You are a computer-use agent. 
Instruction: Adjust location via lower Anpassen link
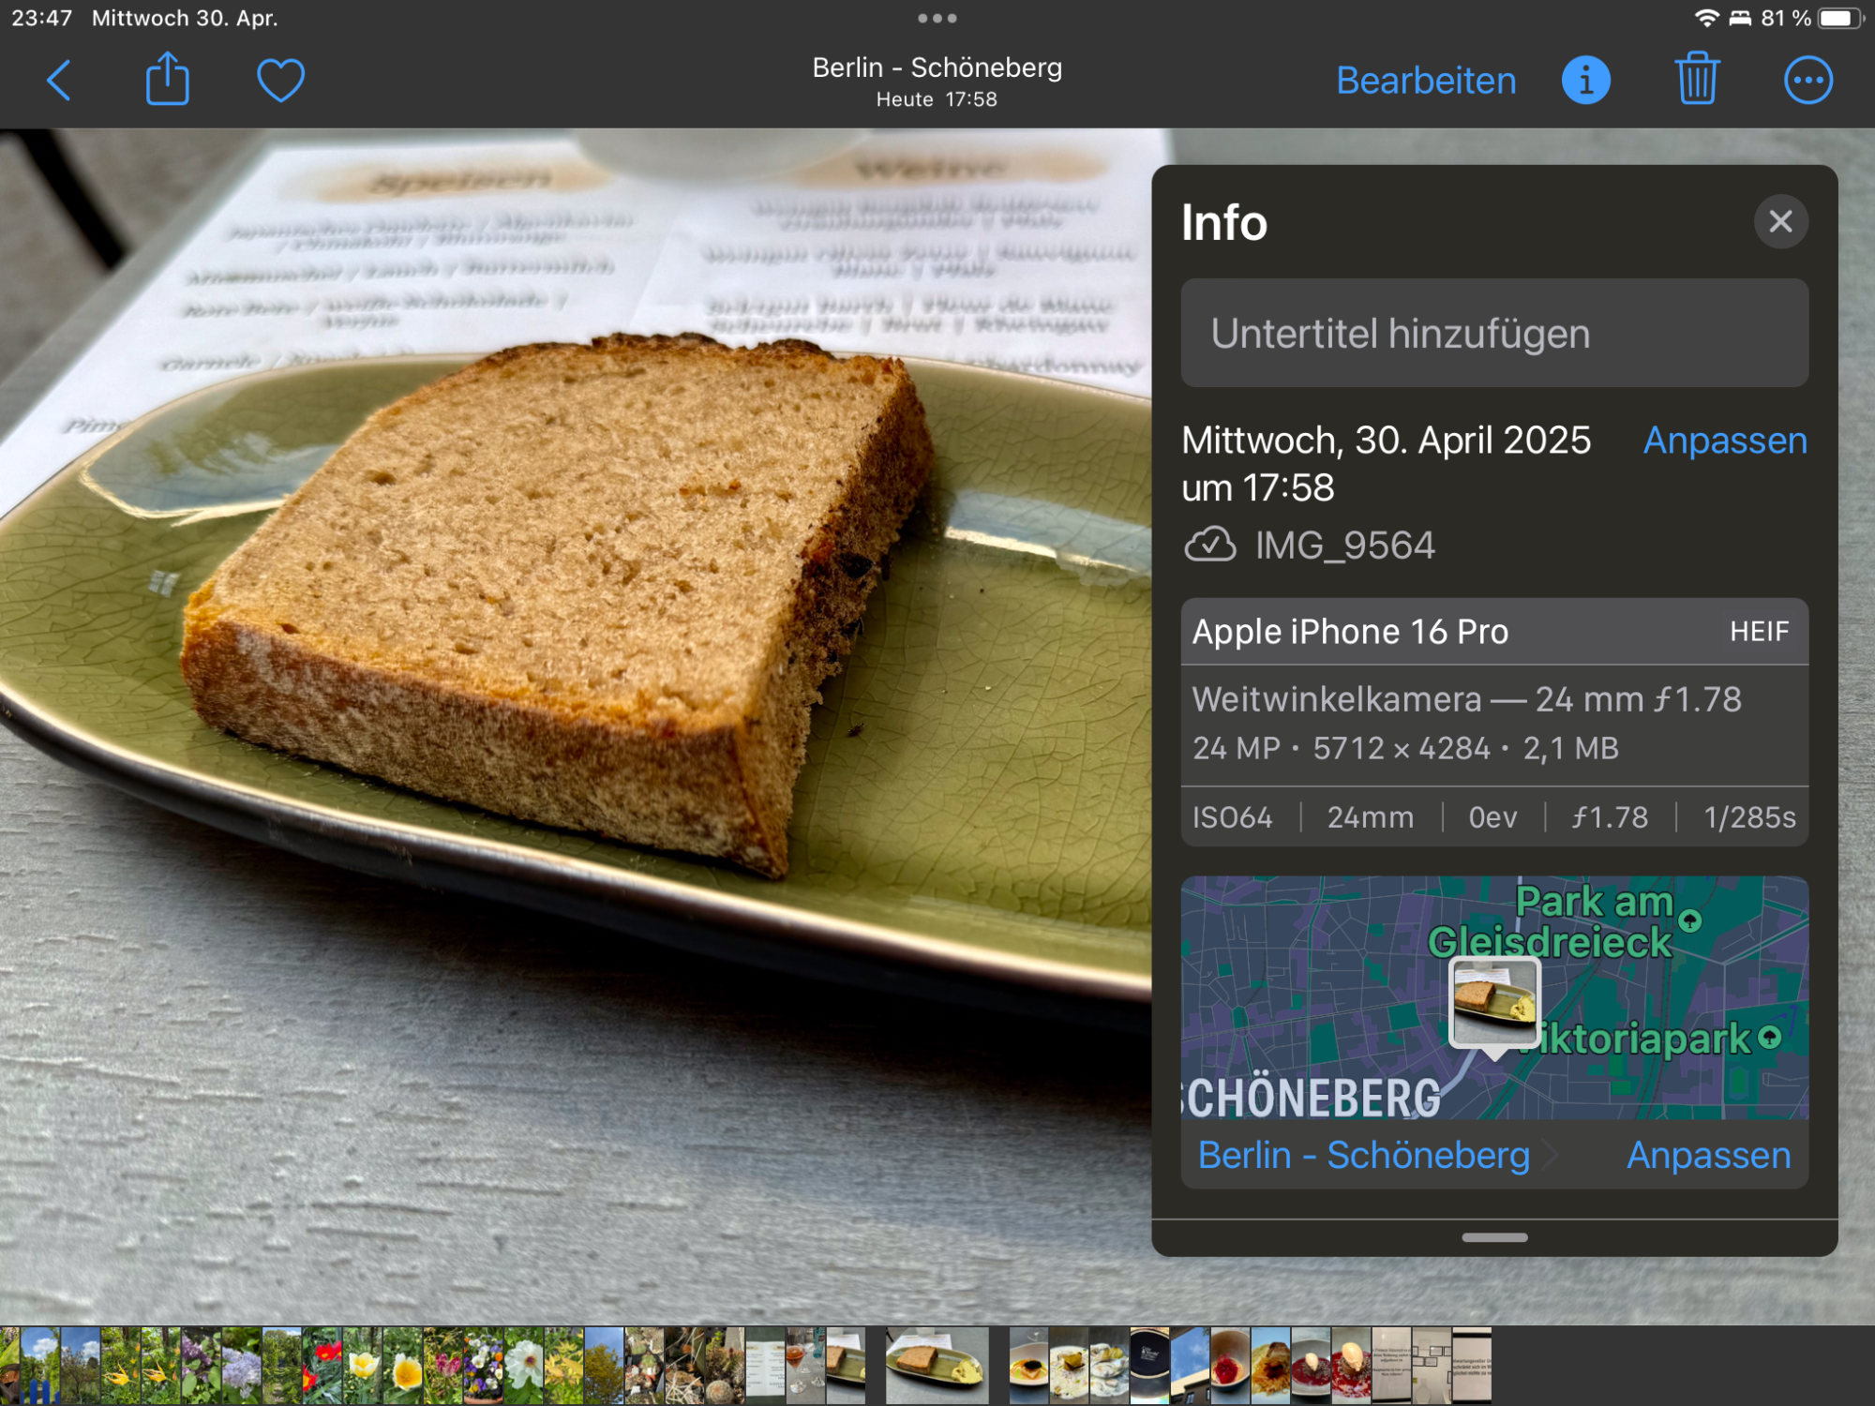coord(1708,1155)
